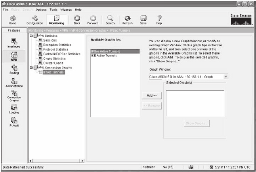Open the Search magnifier tool
This screenshot has width=256, height=172.
point(110,20)
